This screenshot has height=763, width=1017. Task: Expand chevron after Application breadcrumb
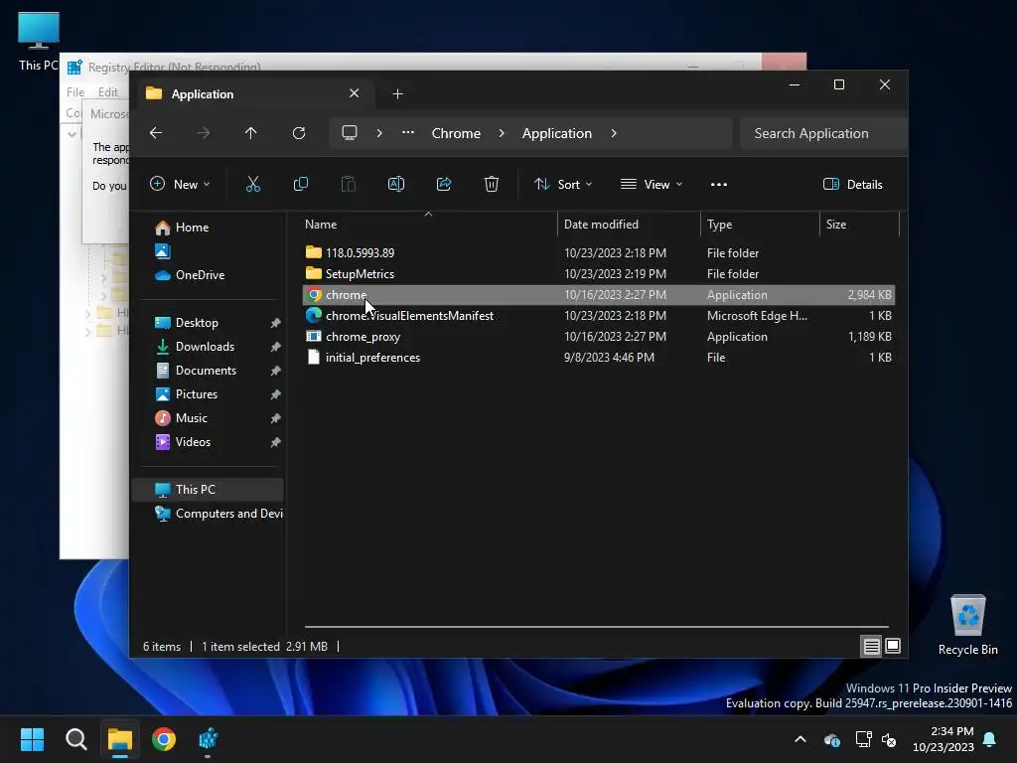pyautogui.click(x=614, y=133)
